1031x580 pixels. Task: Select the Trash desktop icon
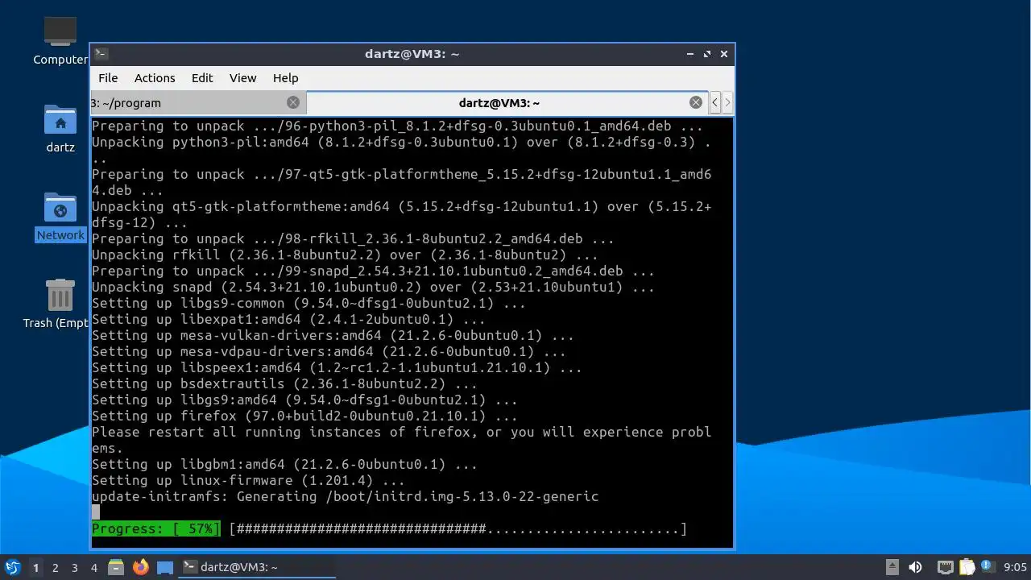point(60,304)
